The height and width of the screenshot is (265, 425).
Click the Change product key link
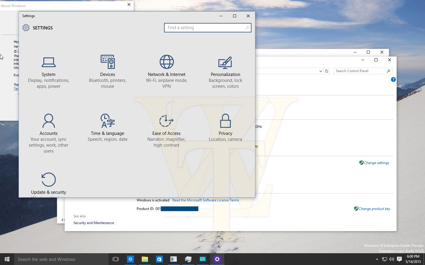click(x=372, y=209)
